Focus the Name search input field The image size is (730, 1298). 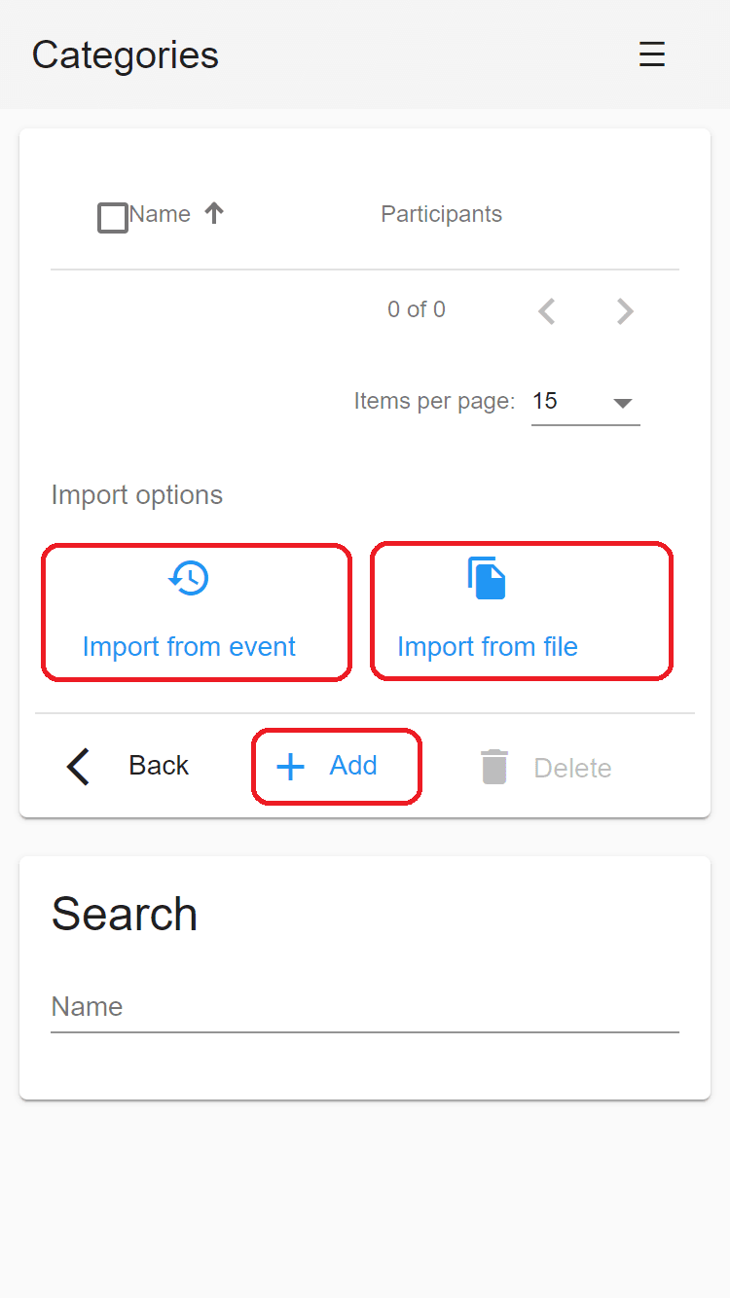point(365,1007)
